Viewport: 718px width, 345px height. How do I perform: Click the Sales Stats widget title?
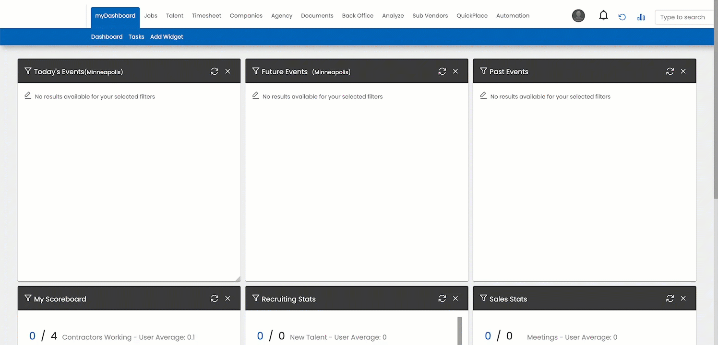508,299
